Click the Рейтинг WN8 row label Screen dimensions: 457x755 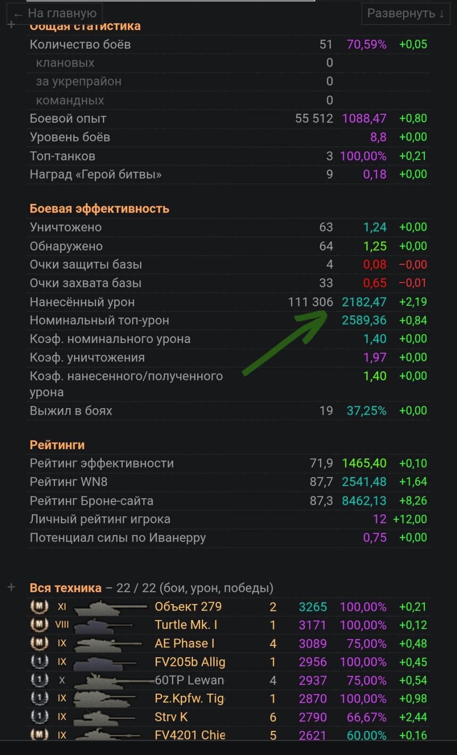coord(68,482)
